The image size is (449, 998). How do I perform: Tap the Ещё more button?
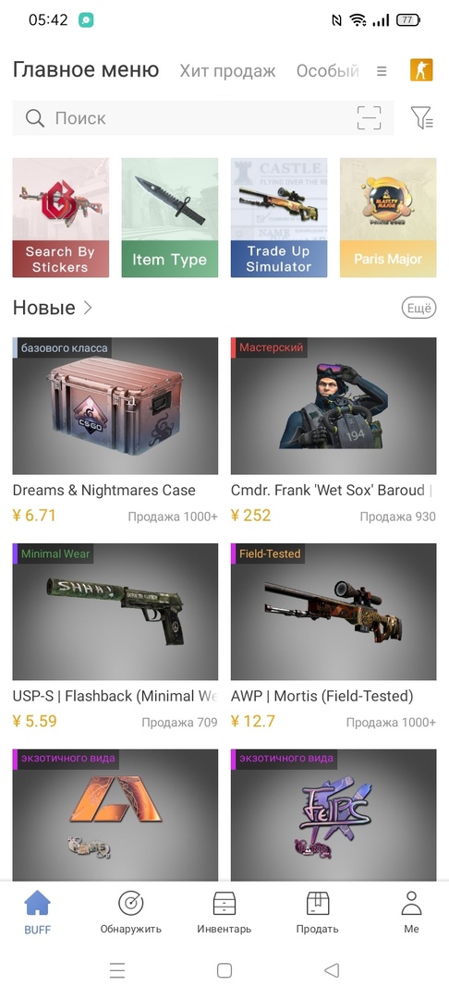[x=419, y=308]
